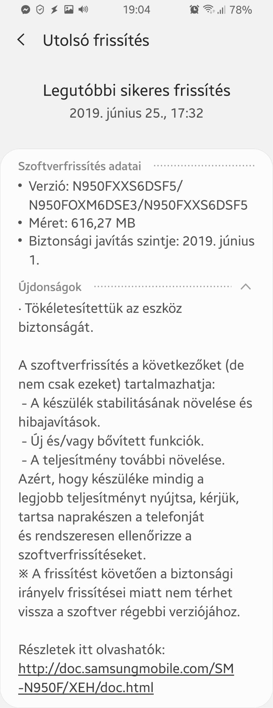Tap the alarm clock icon in status bar
The height and width of the screenshot is (708, 273).
click(x=194, y=10)
